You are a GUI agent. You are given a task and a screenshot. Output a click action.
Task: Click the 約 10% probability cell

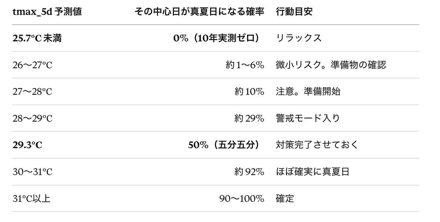tap(249, 92)
